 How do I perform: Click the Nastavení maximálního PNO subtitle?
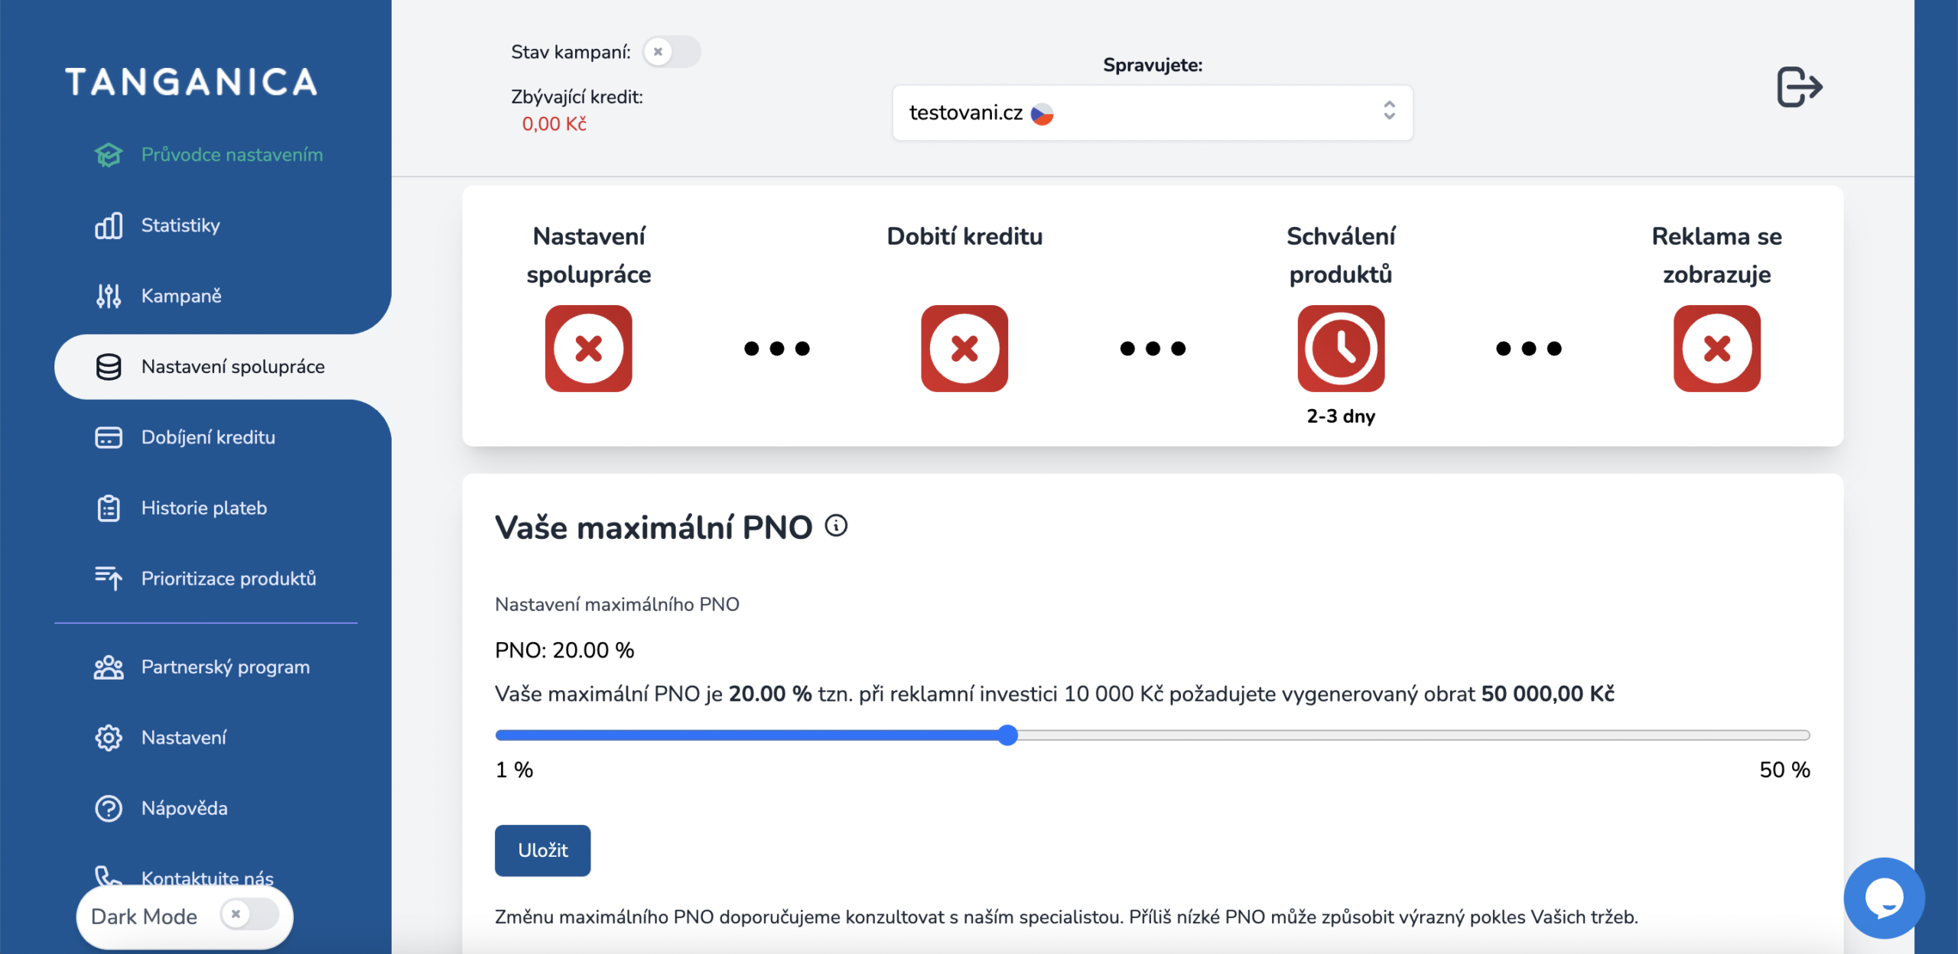(616, 605)
